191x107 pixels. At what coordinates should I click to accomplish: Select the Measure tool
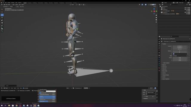pos(2,29)
